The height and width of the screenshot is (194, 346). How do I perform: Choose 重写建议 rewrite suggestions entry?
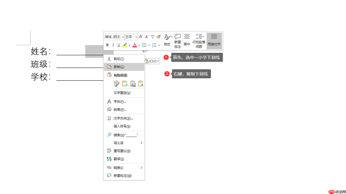click(124, 151)
